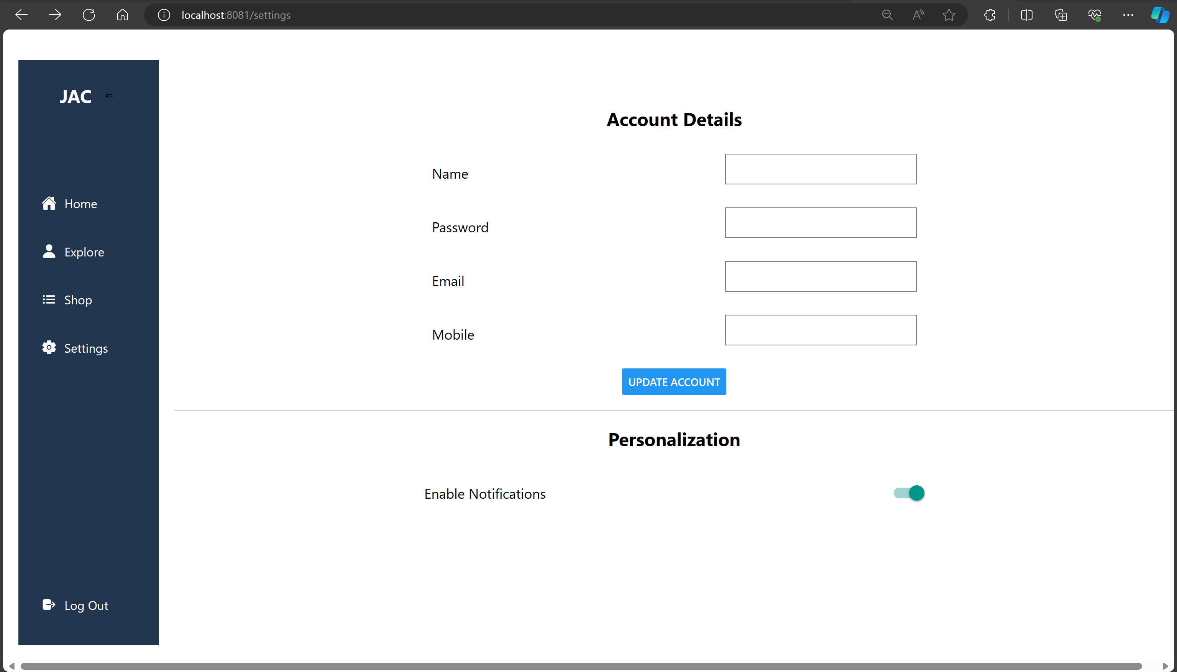Click the Settings gear icon in sidebar
This screenshot has width=1177, height=672.
(49, 348)
